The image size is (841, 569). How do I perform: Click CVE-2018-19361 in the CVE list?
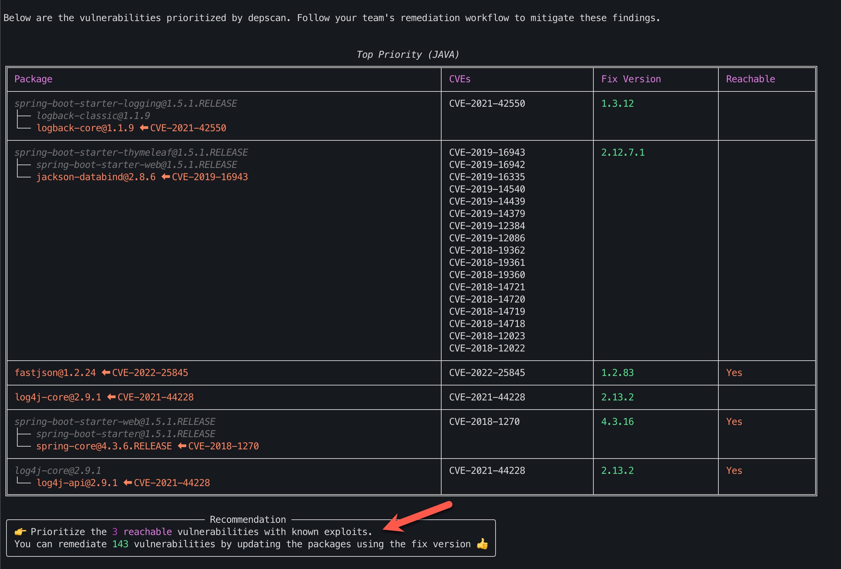(x=487, y=263)
